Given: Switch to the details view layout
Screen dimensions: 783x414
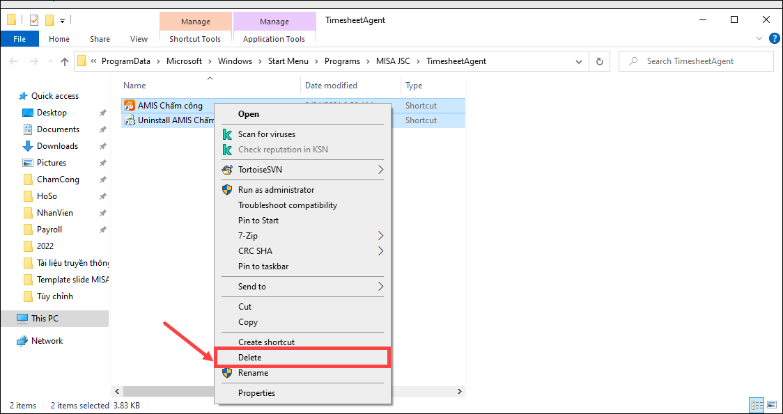Looking at the screenshot, I should pyautogui.click(x=757, y=405).
